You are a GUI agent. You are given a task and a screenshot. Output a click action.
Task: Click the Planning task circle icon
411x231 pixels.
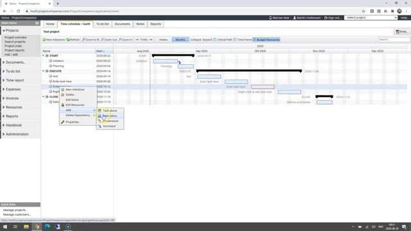tap(51, 66)
